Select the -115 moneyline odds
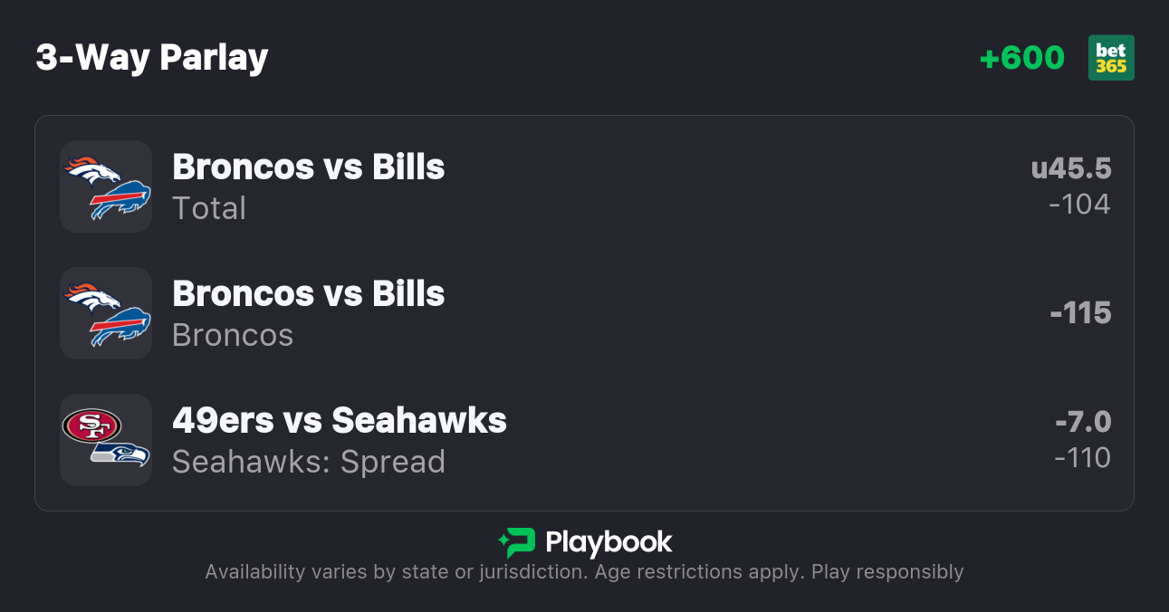Image resolution: width=1169 pixels, height=612 pixels. [x=1080, y=313]
